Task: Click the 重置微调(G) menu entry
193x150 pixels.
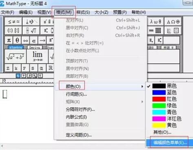Action: coord(100,124)
